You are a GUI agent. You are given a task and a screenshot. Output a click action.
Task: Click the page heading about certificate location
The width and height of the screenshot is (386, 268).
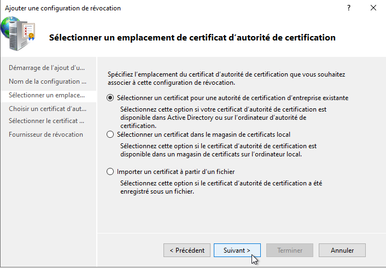[x=192, y=38]
